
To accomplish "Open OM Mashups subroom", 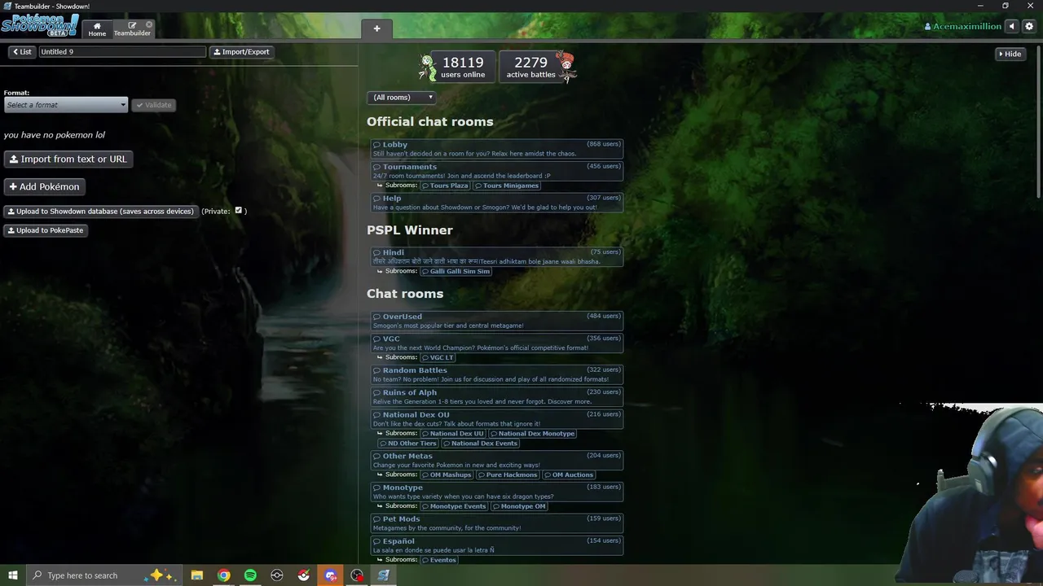I will 447,474.
